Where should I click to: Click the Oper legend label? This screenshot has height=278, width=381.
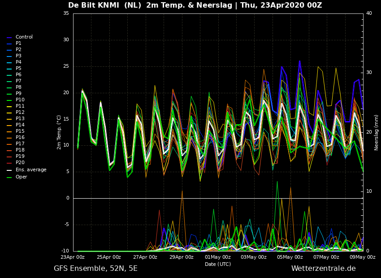pyautogui.click(x=21, y=177)
